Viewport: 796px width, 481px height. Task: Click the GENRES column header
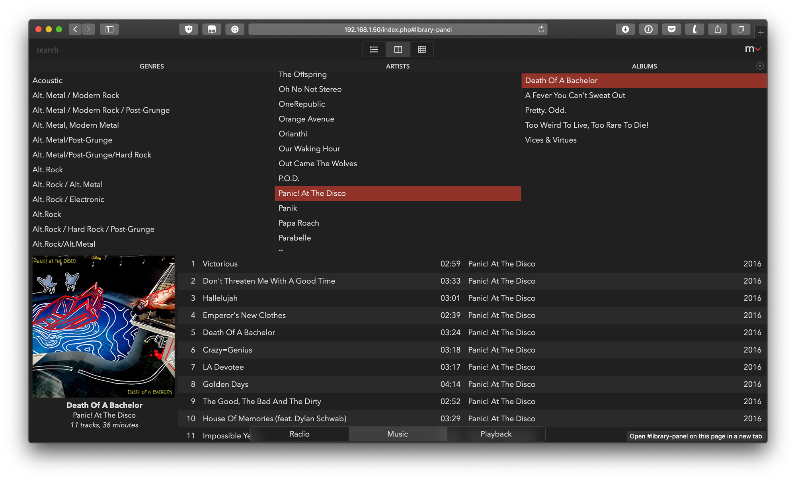(152, 66)
